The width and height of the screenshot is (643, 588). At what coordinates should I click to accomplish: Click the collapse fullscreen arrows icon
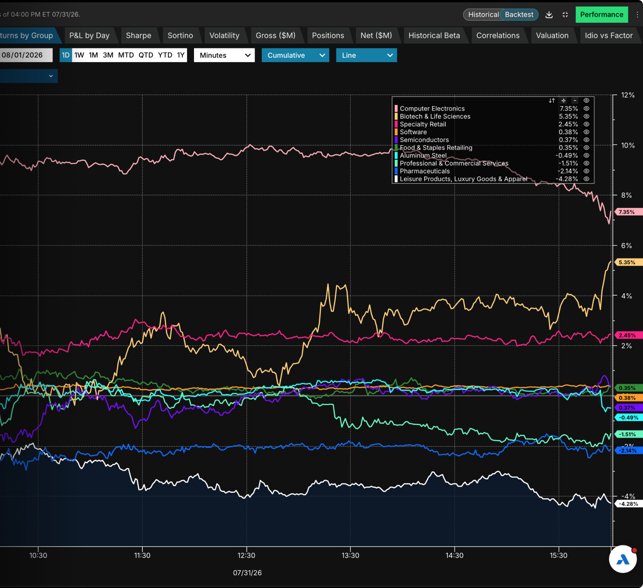coord(565,15)
